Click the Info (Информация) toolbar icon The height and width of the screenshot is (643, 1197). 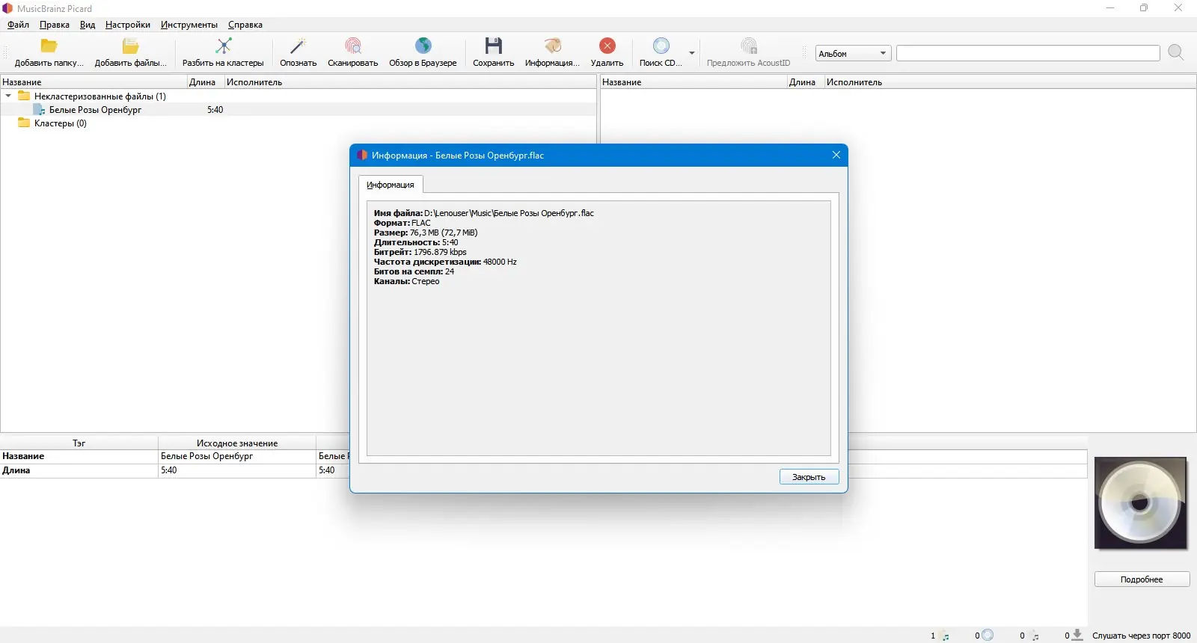tap(552, 46)
